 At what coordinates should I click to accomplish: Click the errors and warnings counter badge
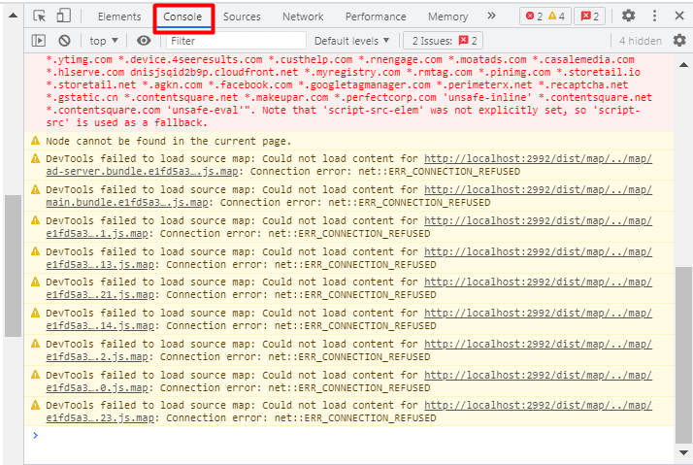coord(545,17)
